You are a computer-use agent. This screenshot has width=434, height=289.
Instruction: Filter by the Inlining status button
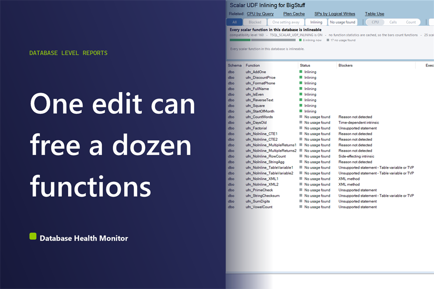[316, 22]
